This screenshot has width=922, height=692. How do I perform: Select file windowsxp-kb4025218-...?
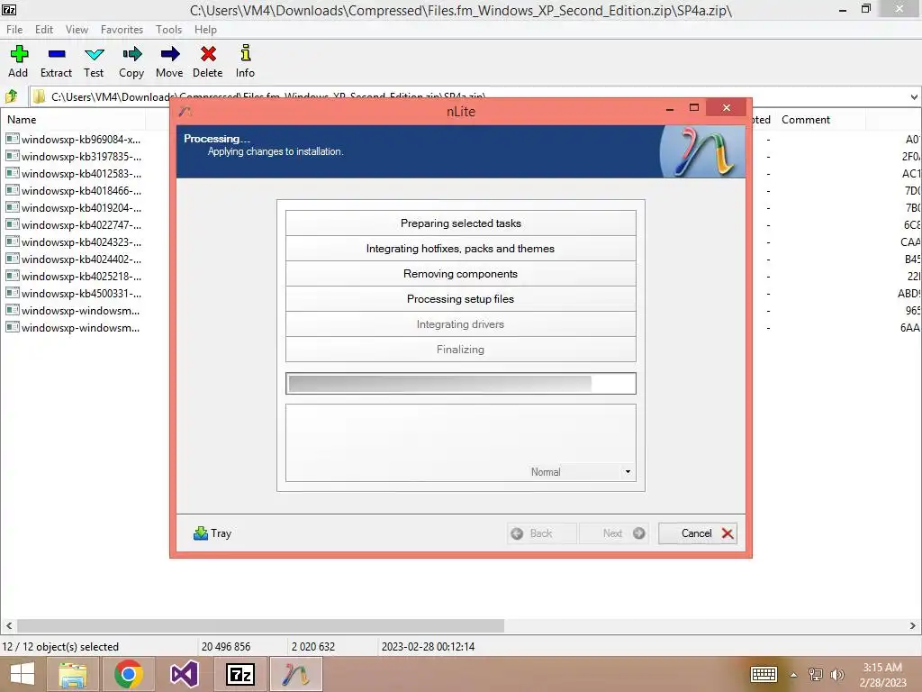pyautogui.click(x=74, y=276)
